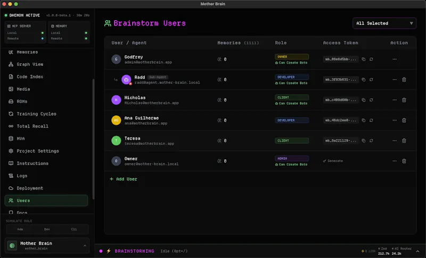This screenshot has width=426, height=258.
Task: Open more actions for Ana Guilherme
Action: point(395,120)
